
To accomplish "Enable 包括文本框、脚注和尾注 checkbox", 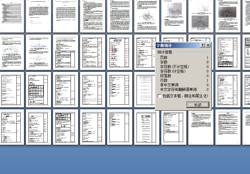I will pos(159,96).
